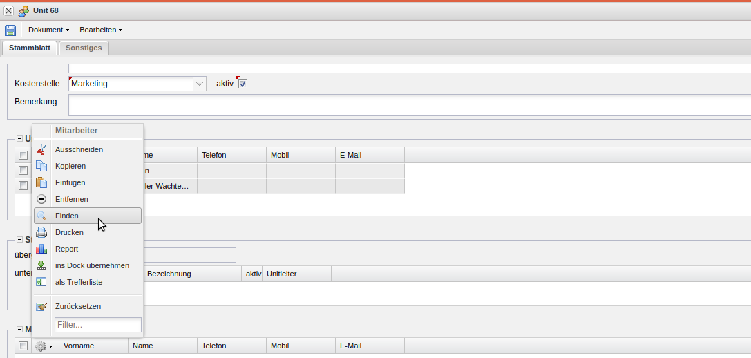Click Telefon header in bottom table

(232, 346)
